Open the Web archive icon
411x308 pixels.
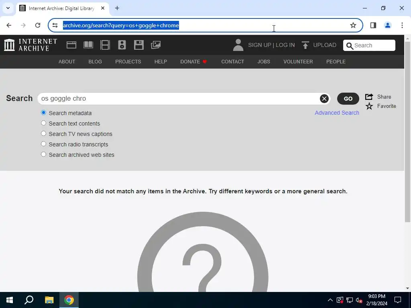pos(71,45)
